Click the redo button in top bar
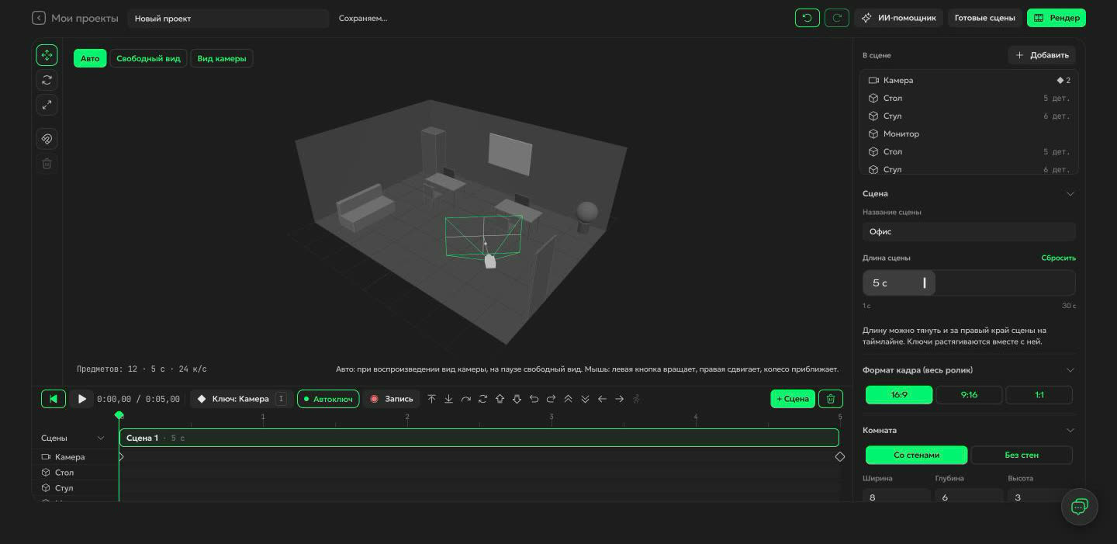 coord(837,18)
